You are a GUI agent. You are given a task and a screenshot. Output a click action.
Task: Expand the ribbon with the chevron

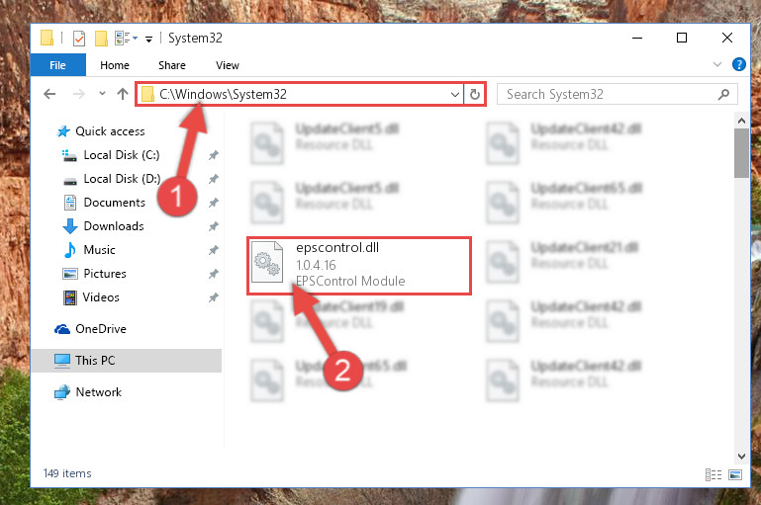(716, 64)
